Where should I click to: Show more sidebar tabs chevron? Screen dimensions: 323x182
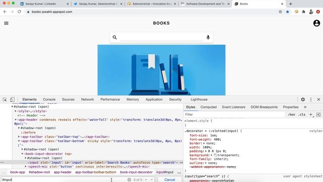point(305,107)
